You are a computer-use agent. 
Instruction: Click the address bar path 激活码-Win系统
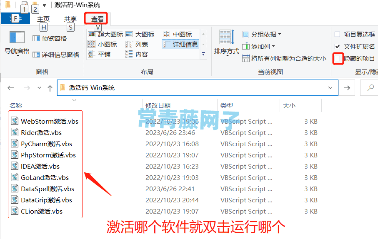(92, 88)
